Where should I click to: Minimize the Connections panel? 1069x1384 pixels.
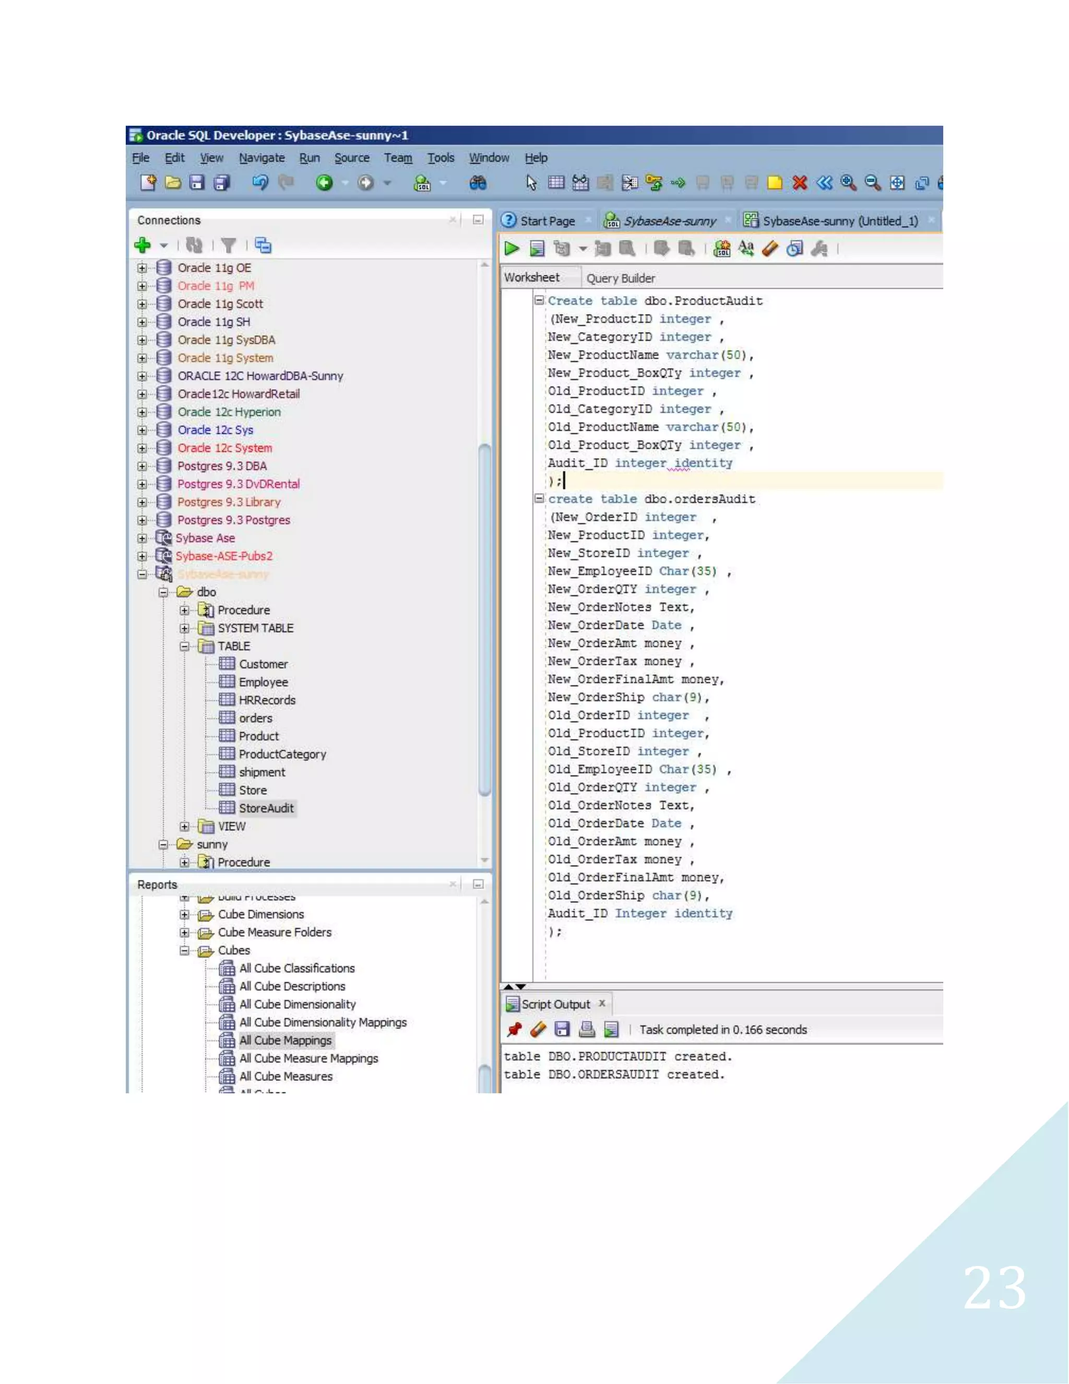coord(478,220)
